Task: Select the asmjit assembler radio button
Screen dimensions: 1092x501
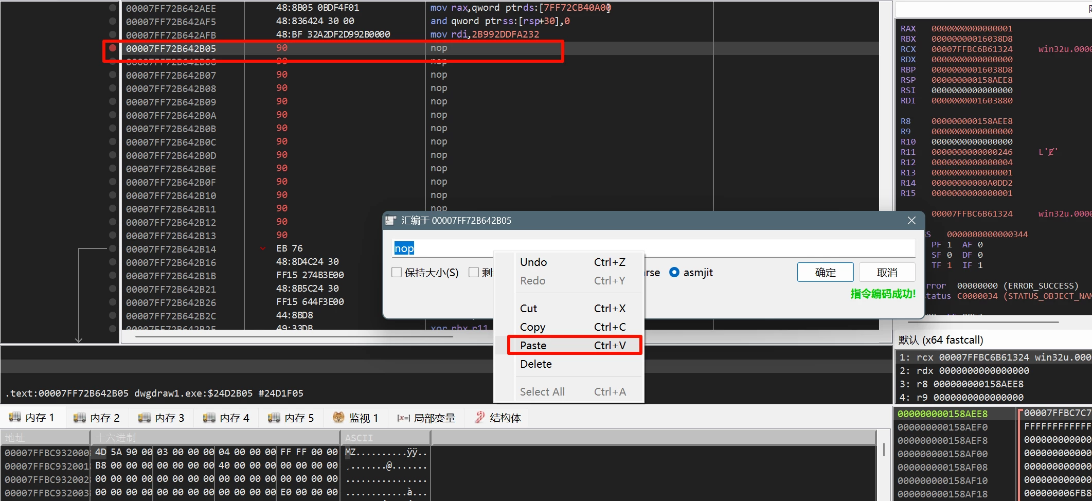Action: 674,273
